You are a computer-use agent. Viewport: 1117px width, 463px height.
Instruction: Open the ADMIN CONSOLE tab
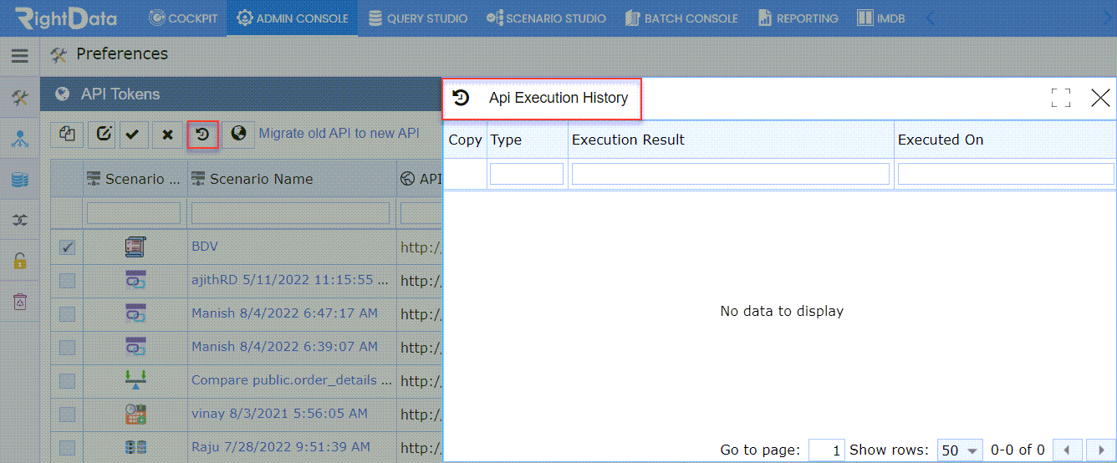click(x=293, y=18)
